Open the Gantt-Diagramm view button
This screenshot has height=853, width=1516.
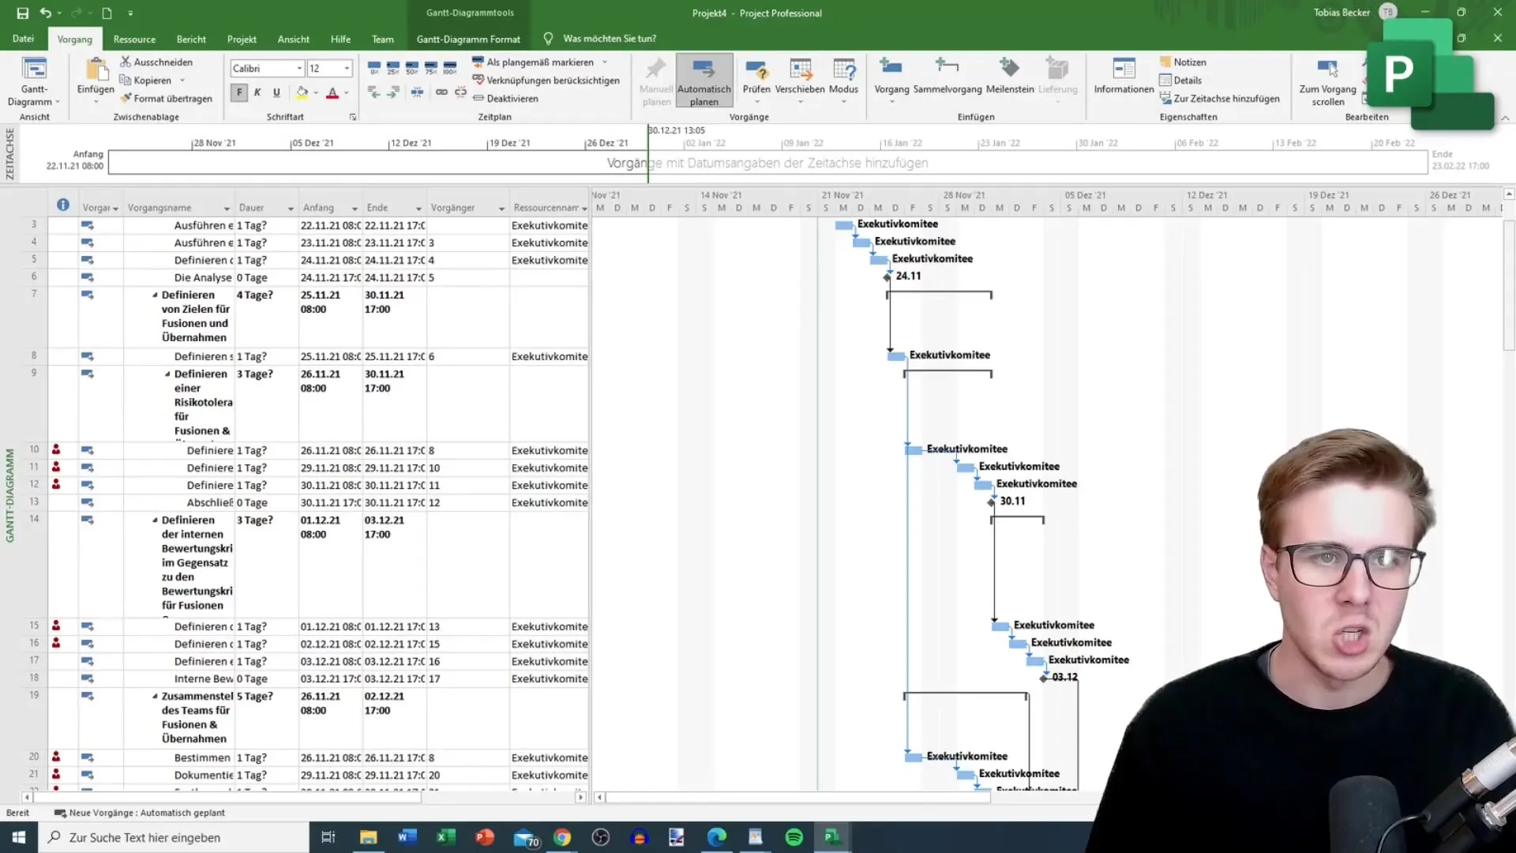34,81
